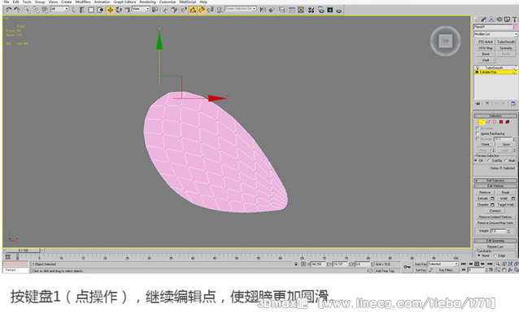Open the Modifier List dropdown
The height and width of the screenshot is (317, 519).
pyautogui.click(x=495, y=34)
